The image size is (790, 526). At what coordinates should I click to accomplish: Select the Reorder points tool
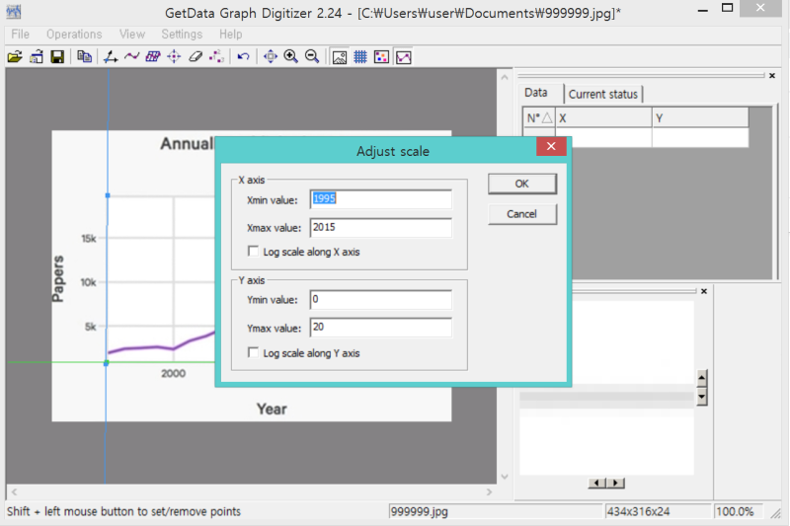click(x=216, y=57)
